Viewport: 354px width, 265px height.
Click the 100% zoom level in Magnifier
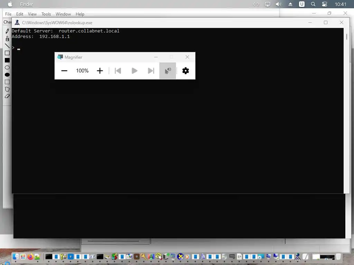click(82, 71)
